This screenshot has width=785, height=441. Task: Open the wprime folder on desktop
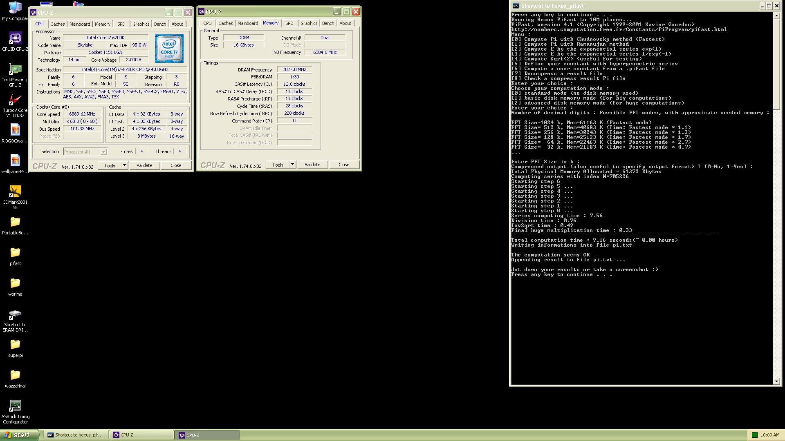tap(15, 287)
